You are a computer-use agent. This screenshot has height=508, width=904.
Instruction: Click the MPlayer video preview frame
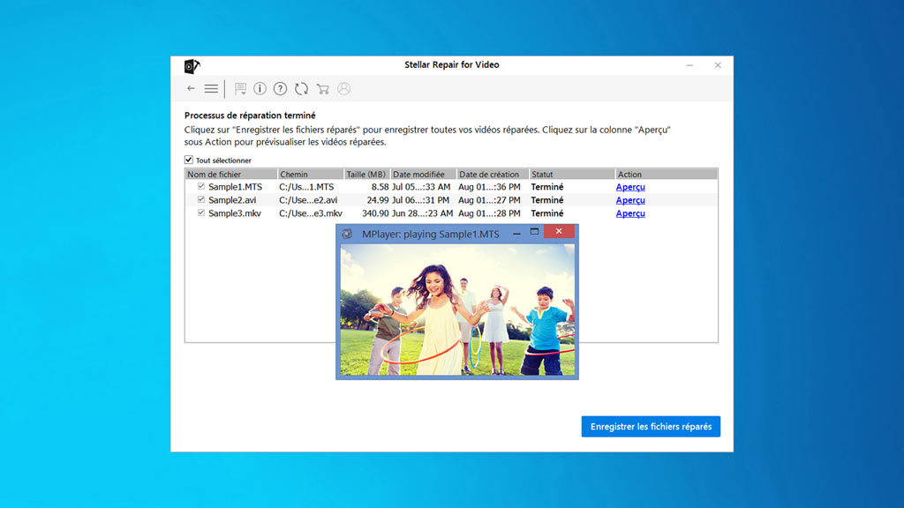457,310
